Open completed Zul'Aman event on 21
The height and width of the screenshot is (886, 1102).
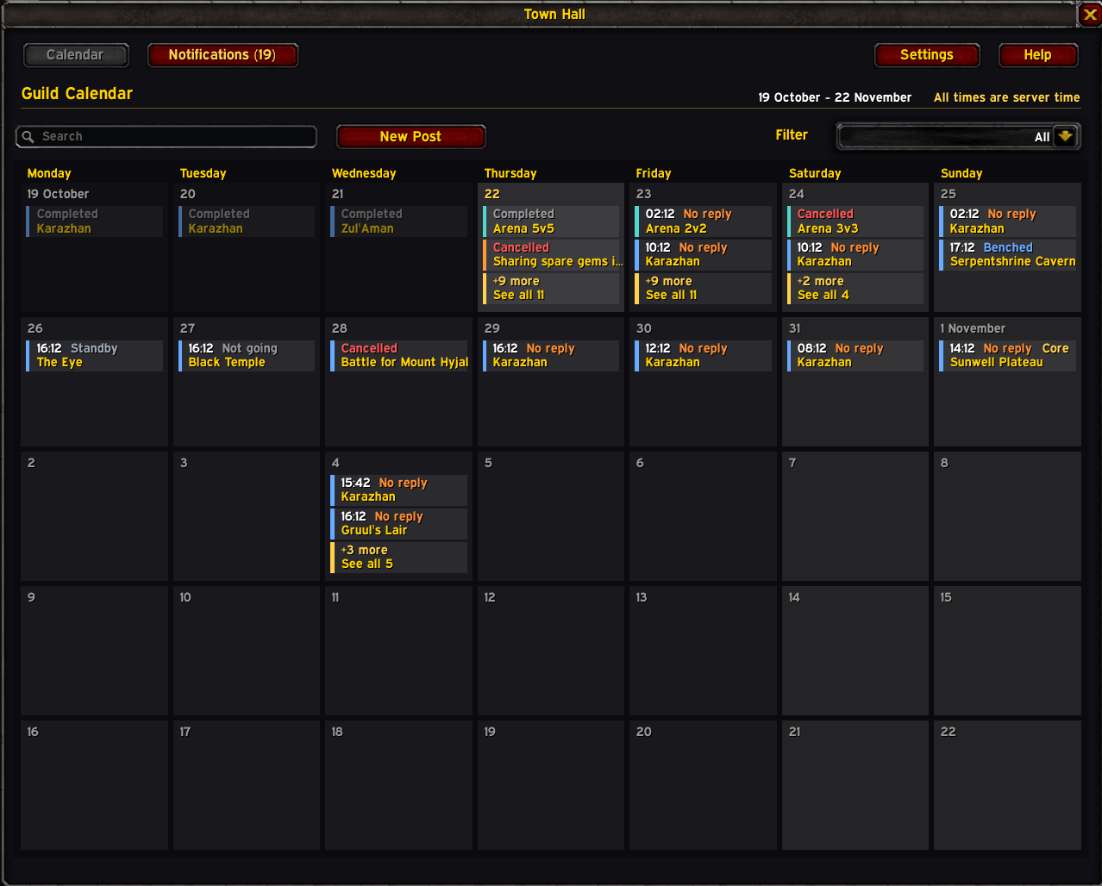(x=398, y=221)
